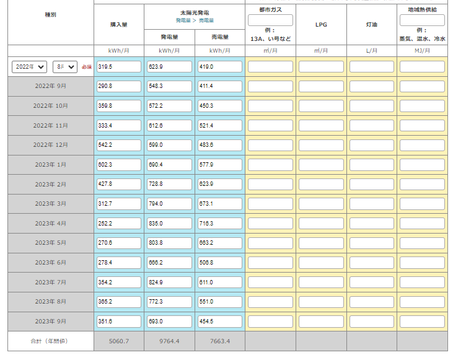453x355 pixels.
Task: Click the 購入量 field showing 319.5
Action: [x=118, y=66]
